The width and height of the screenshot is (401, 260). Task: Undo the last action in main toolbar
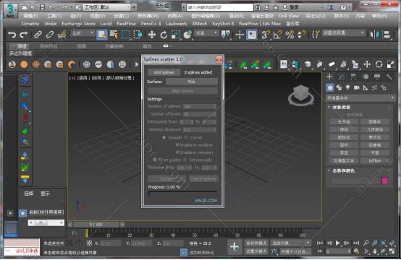click(x=12, y=35)
